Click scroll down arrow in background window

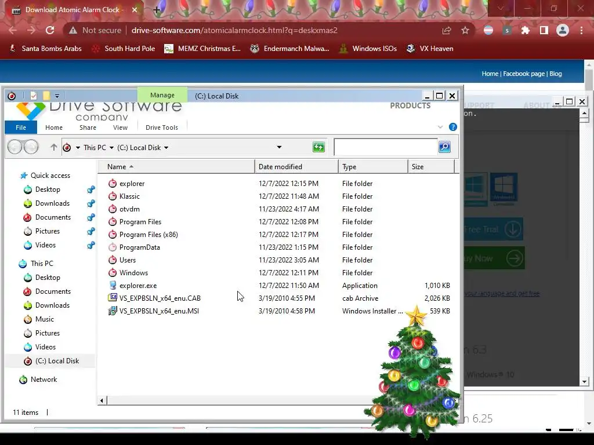tap(584, 382)
